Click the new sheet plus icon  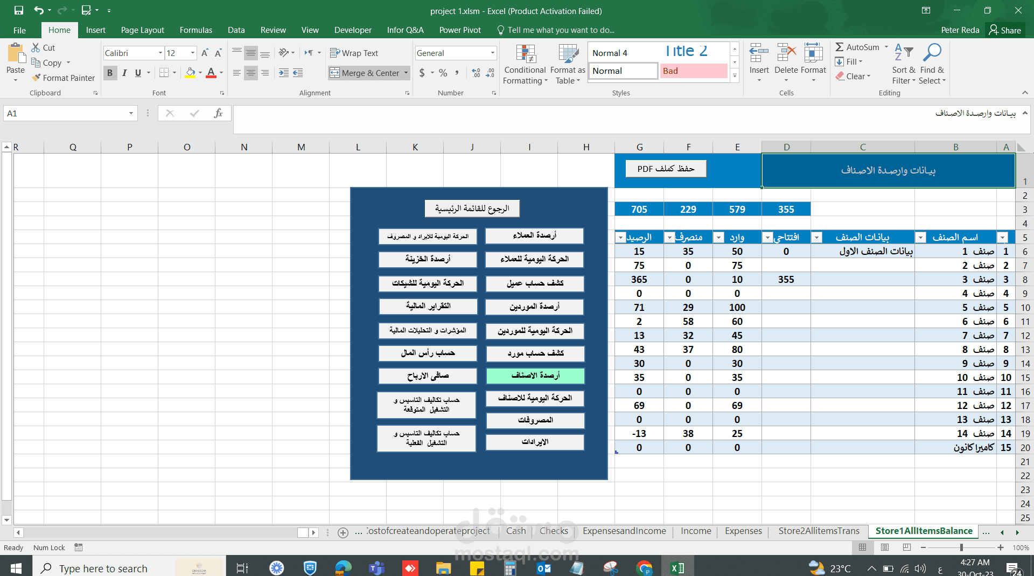click(x=343, y=532)
